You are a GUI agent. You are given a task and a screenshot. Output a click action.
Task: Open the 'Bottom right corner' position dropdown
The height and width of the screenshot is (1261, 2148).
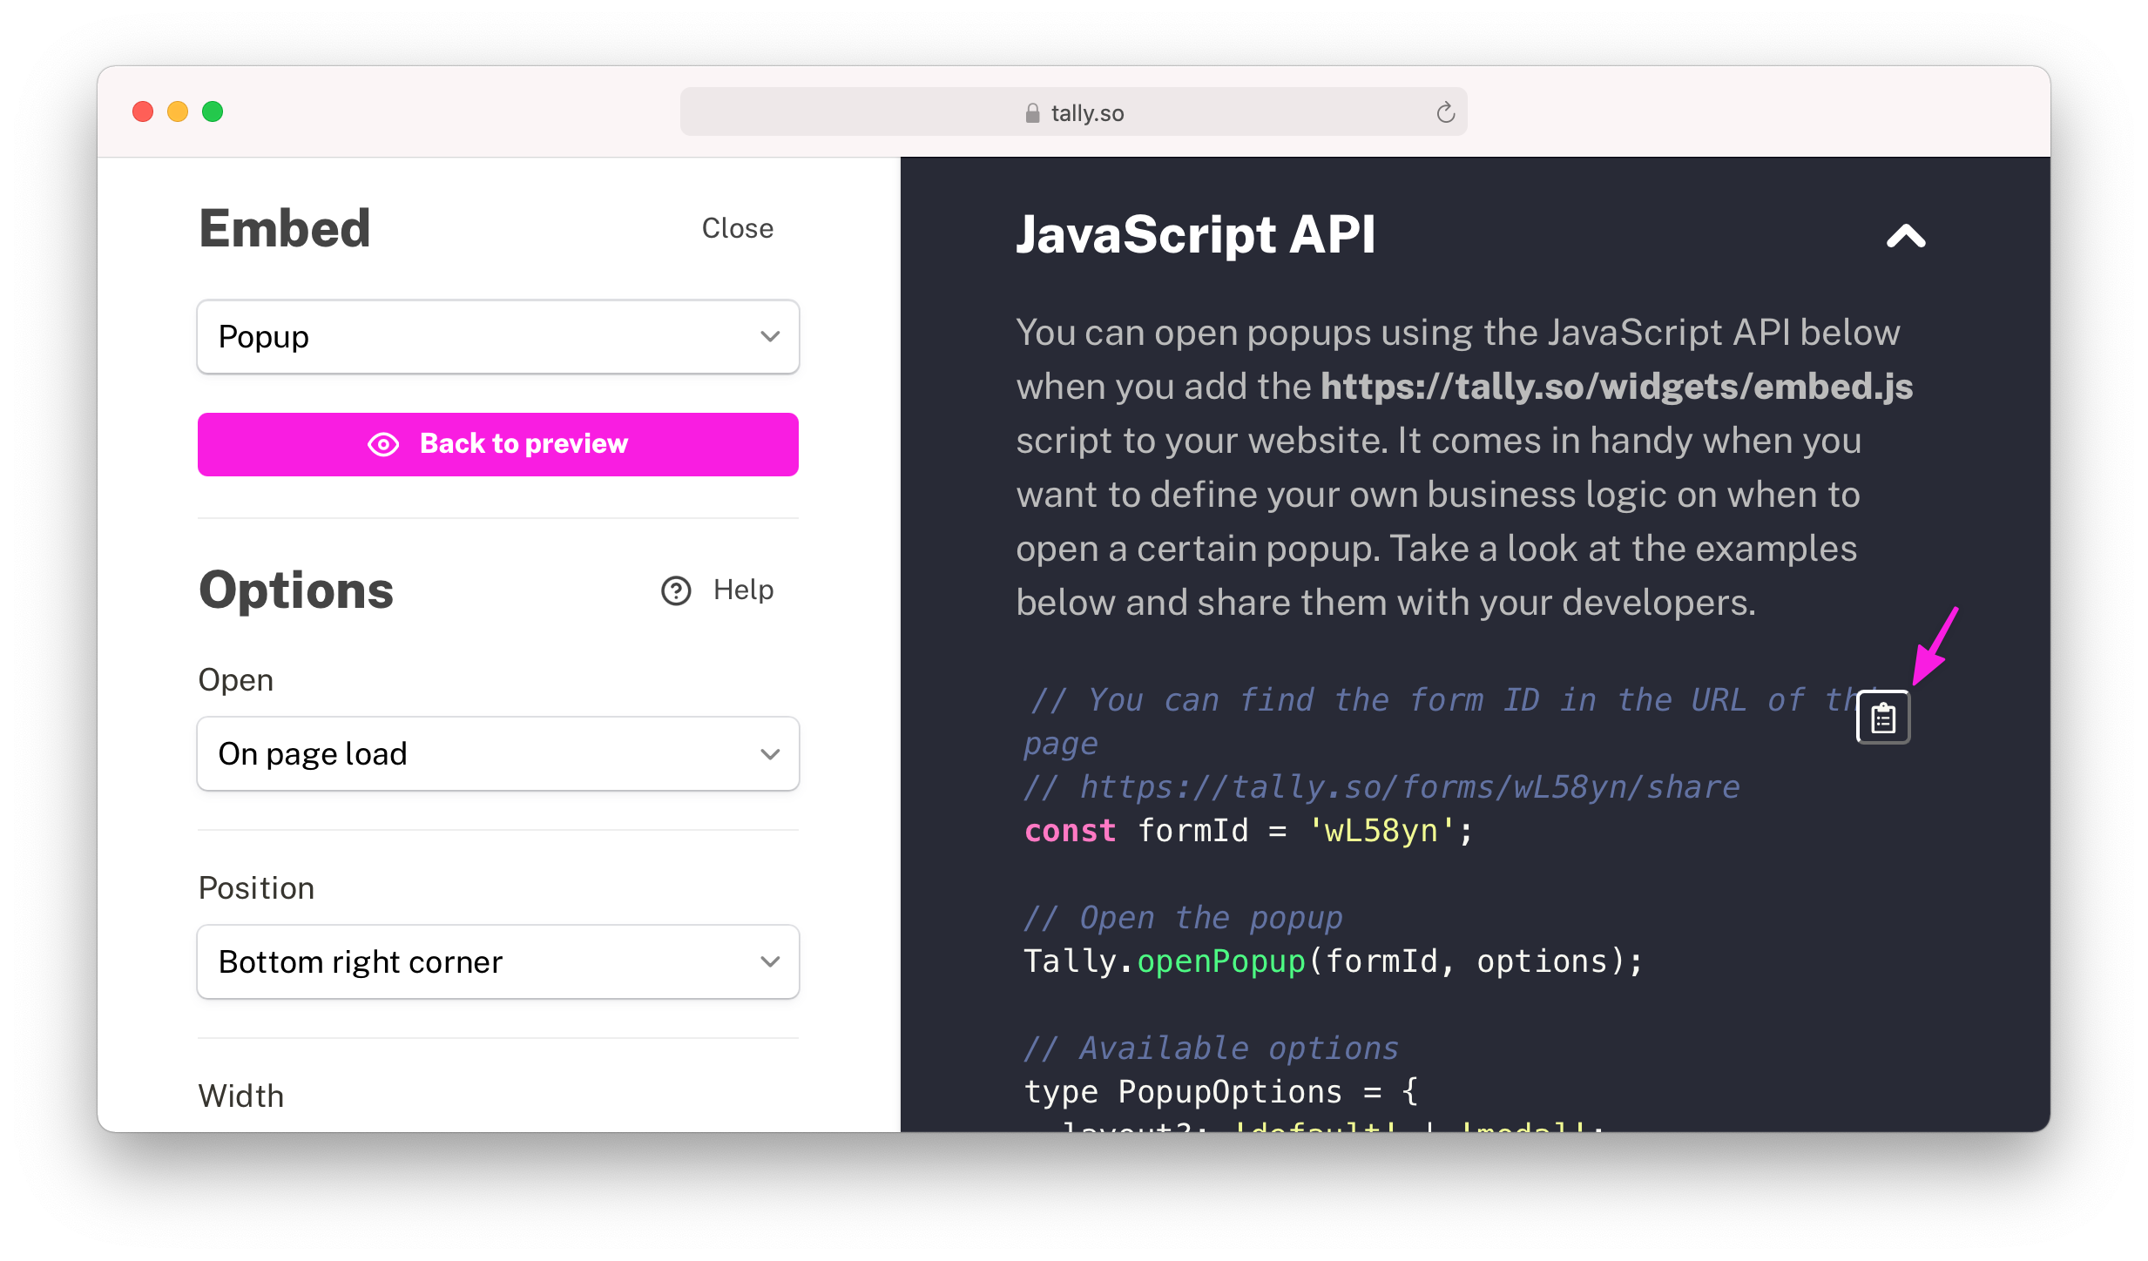(x=498, y=962)
